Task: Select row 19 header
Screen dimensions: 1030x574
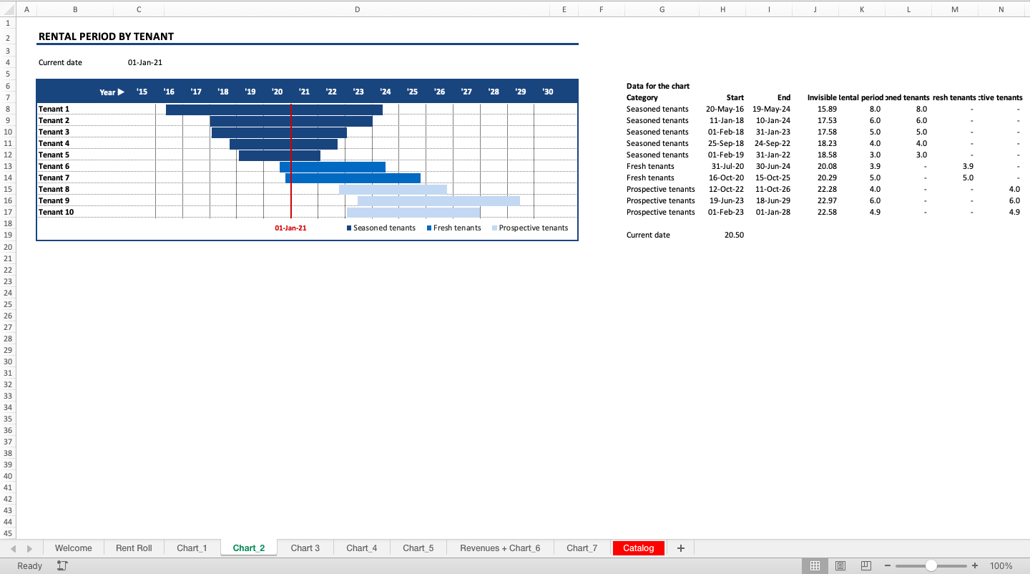Action: pos(7,235)
